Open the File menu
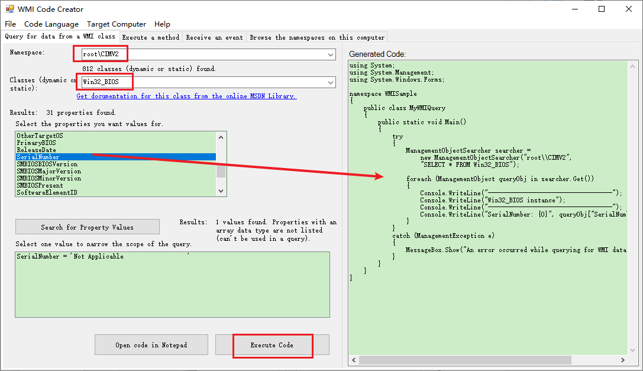The image size is (643, 371). pos(10,24)
